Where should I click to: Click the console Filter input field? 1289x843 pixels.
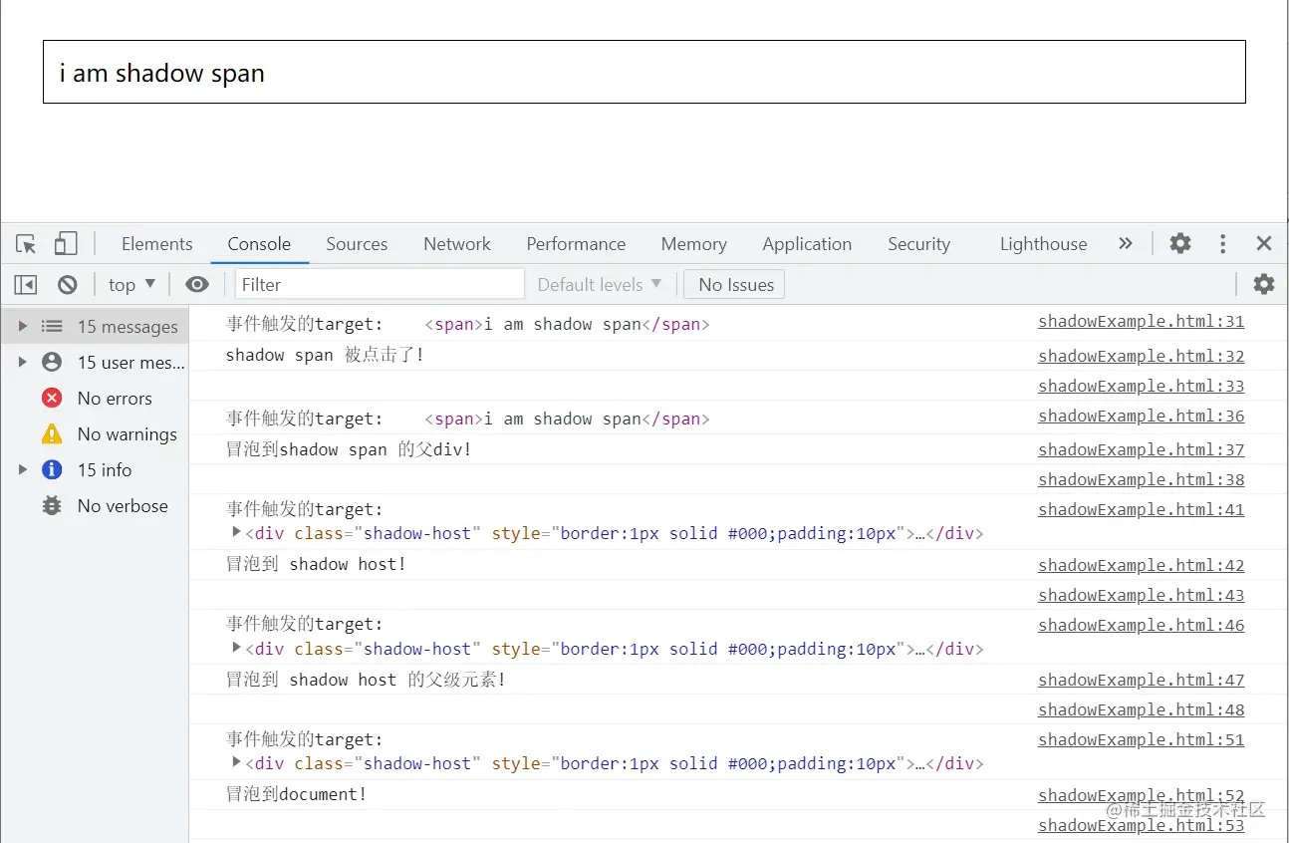pyautogui.click(x=379, y=285)
